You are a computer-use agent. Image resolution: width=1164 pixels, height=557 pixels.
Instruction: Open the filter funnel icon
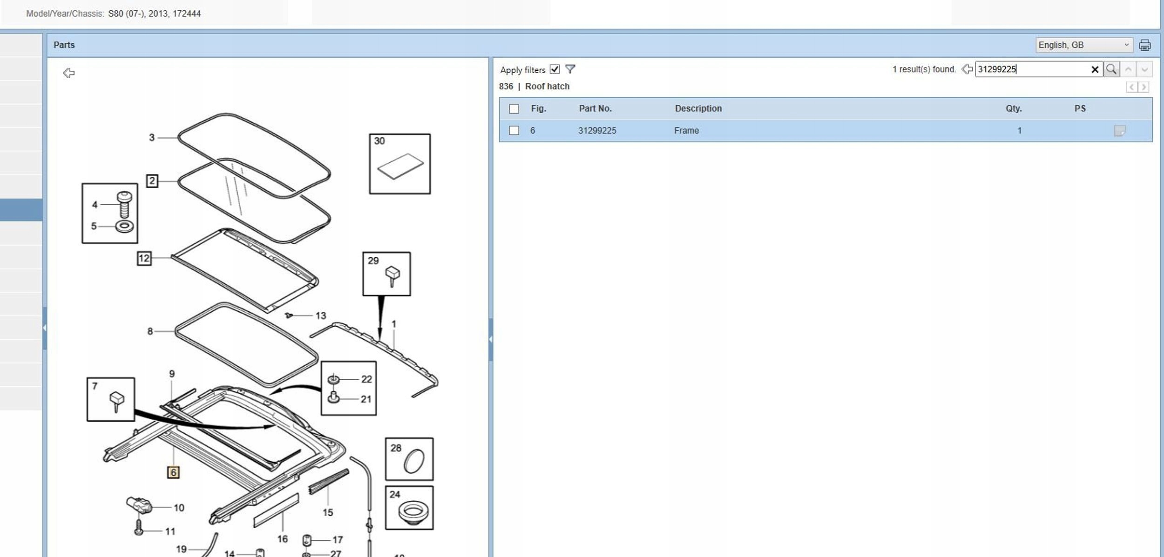pyautogui.click(x=570, y=69)
